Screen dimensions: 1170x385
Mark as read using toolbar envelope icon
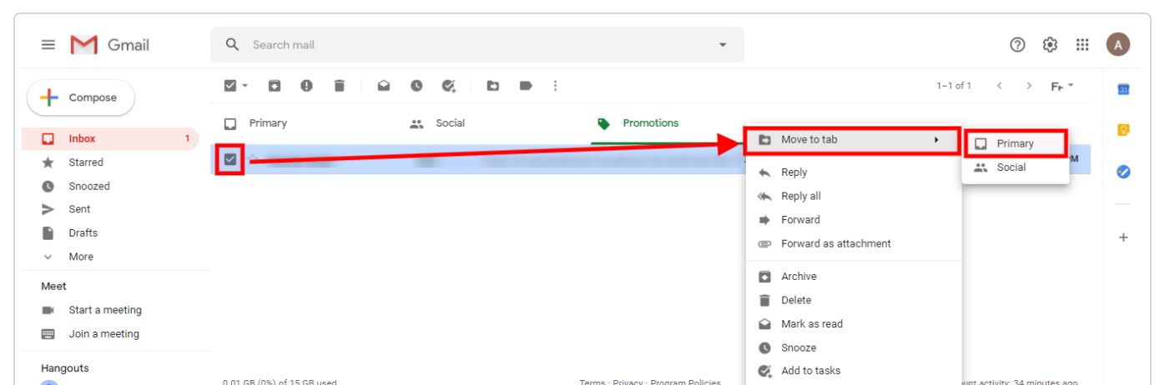click(384, 85)
